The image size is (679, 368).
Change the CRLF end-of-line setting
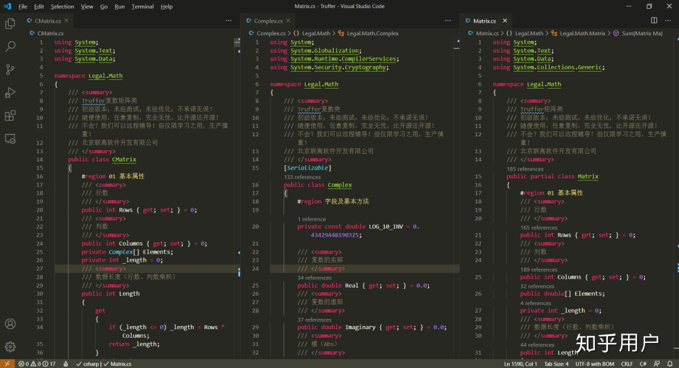(x=627, y=364)
